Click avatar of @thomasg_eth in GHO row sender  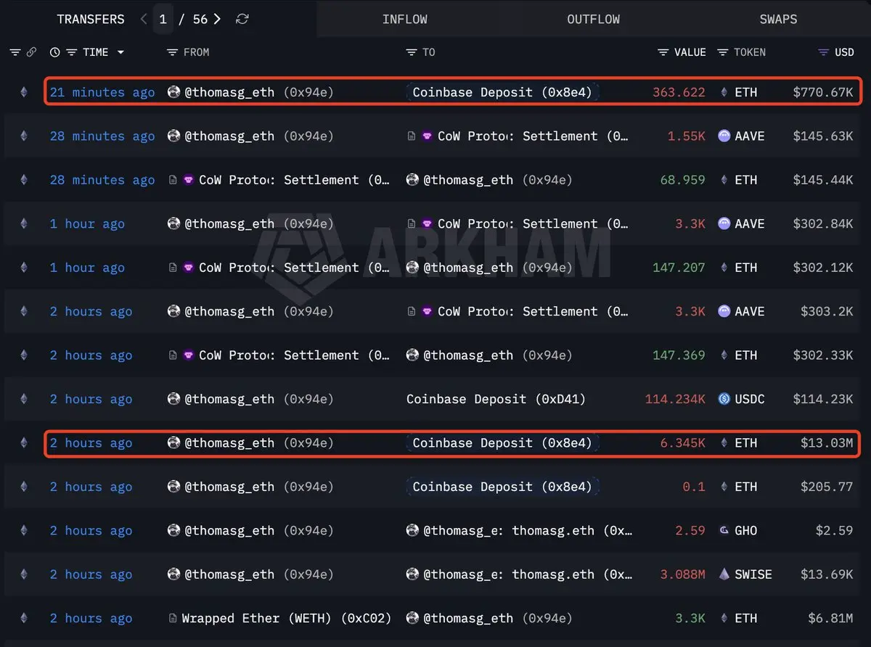point(173,530)
